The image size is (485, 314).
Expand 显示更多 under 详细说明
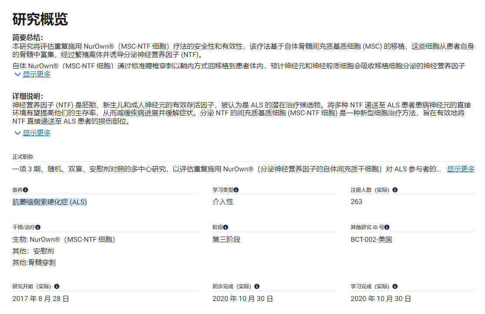(37, 133)
